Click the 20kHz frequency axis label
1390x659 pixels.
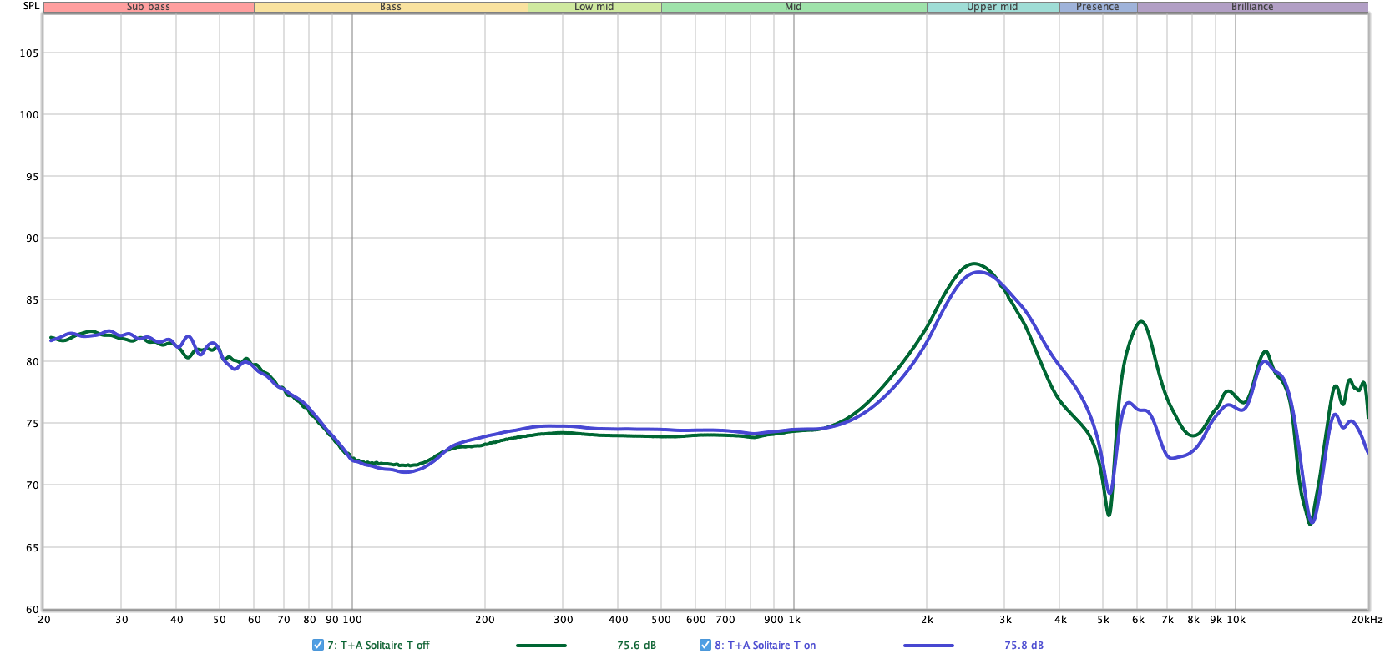(x=1367, y=620)
